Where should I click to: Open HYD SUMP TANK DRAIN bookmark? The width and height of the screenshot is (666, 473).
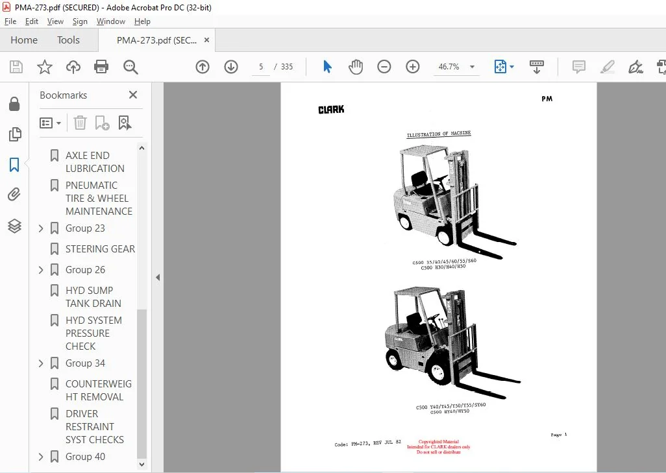(x=92, y=297)
